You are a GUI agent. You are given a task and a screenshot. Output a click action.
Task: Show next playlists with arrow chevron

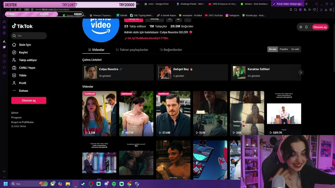[301, 72]
